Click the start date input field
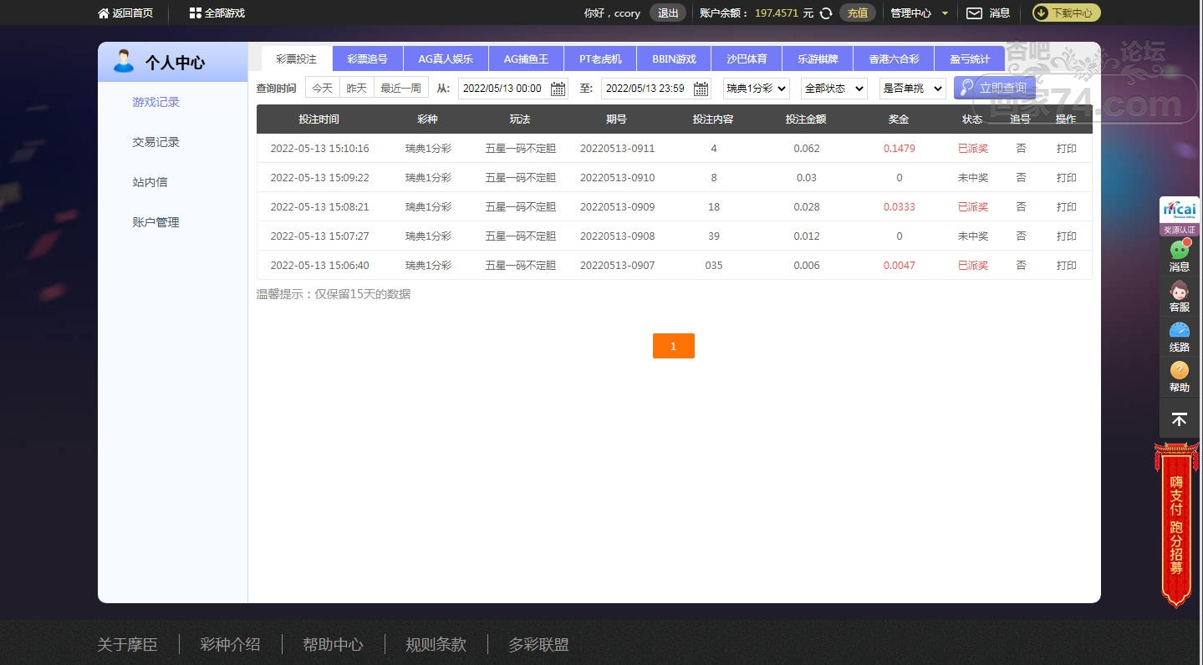Screen dimensions: 1203x665 point(502,89)
